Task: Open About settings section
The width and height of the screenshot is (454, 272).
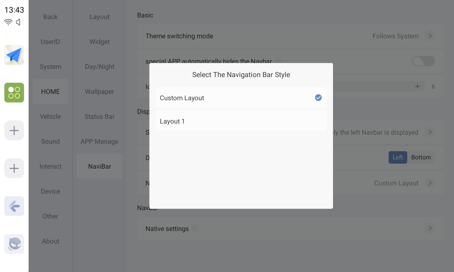Action: [x=50, y=241]
